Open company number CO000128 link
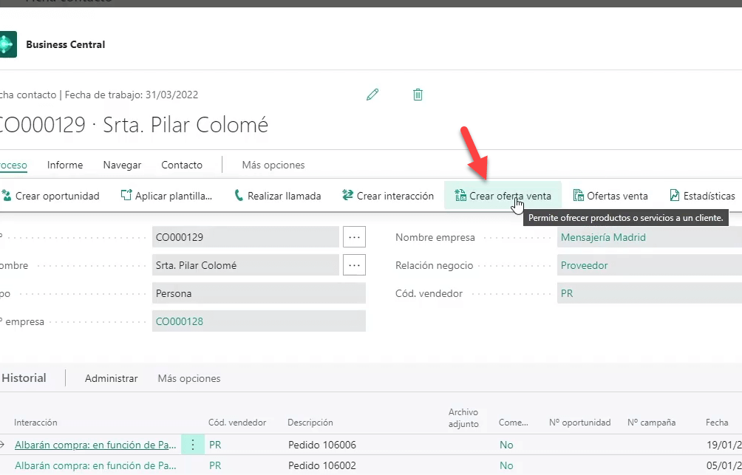The height and width of the screenshot is (475, 742). [180, 321]
